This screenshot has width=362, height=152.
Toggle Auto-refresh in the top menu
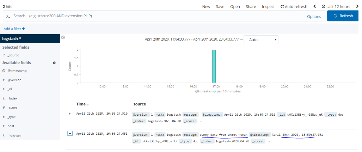click(294, 7)
